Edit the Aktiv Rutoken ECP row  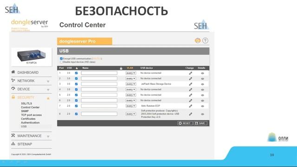pos(191,106)
